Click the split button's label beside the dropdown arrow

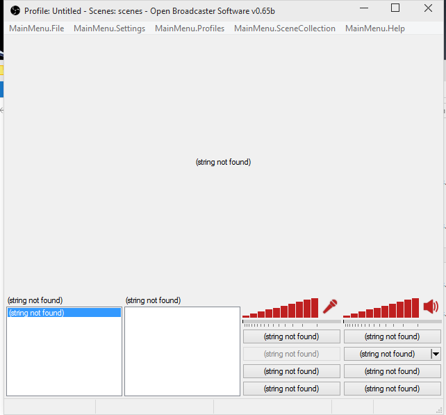(x=388, y=354)
